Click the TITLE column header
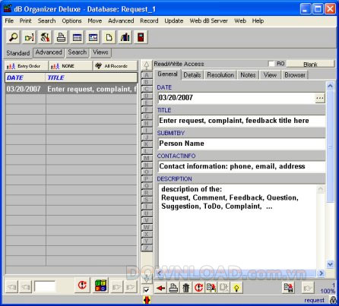 [91, 77]
